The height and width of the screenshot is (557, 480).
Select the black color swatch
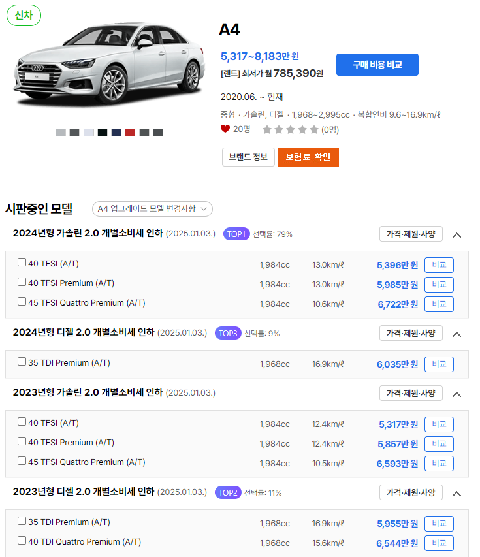click(x=103, y=133)
